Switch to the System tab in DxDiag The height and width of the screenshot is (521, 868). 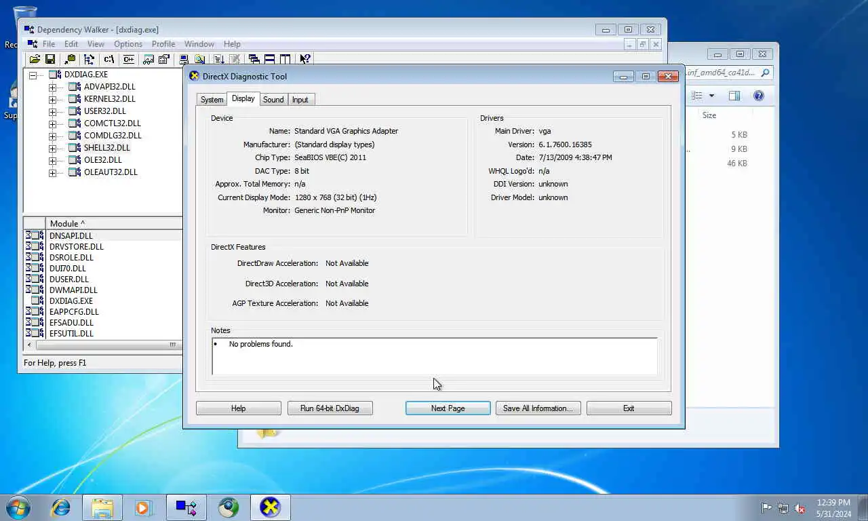(212, 100)
